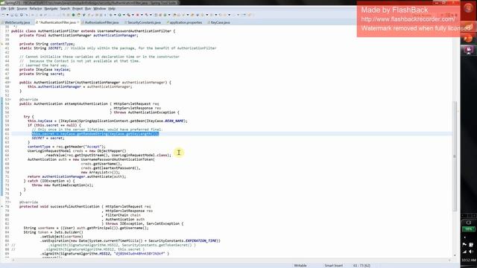Click the 'Writable' status bar entry

click(x=300, y=266)
